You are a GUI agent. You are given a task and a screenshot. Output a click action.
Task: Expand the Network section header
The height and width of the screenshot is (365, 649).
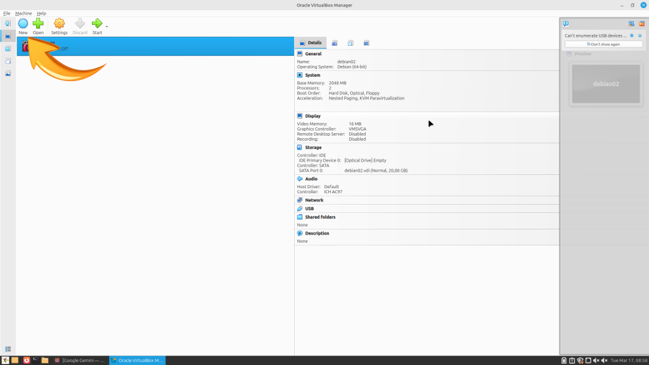314,200
